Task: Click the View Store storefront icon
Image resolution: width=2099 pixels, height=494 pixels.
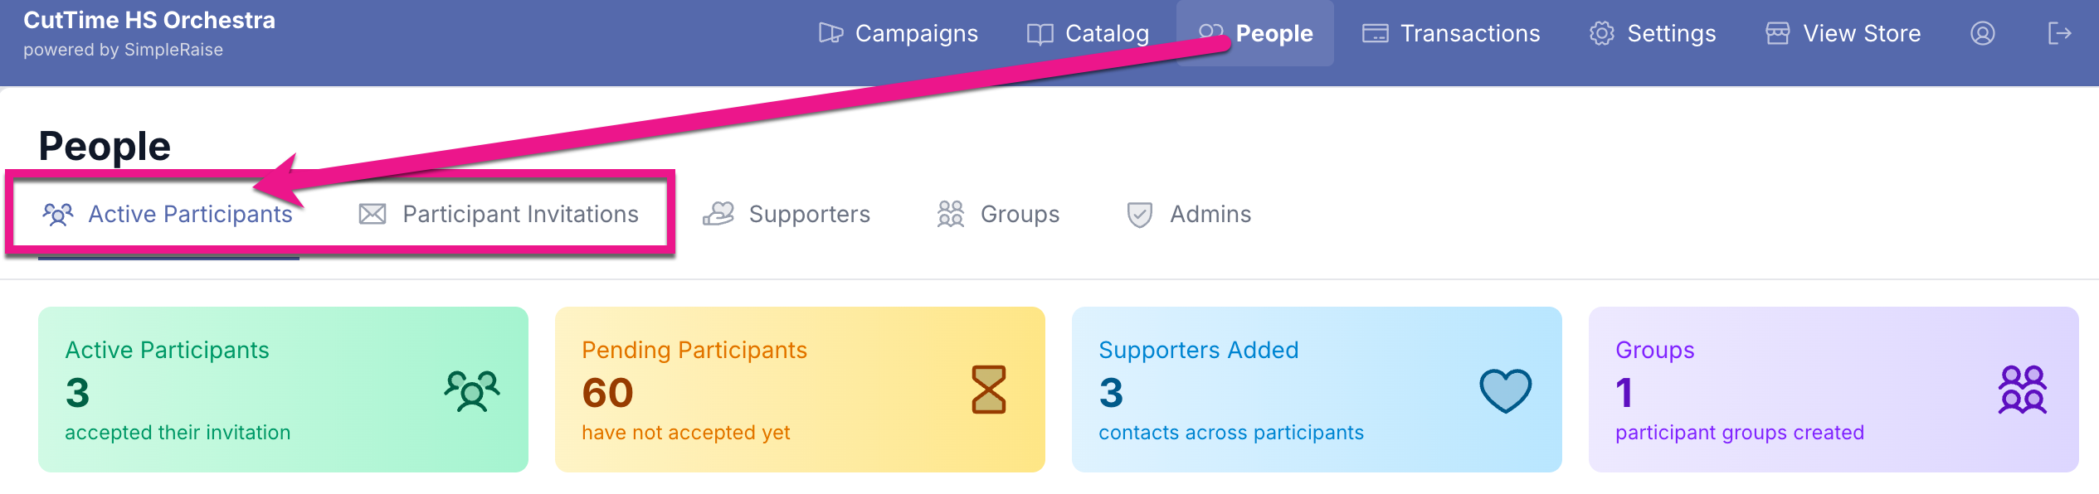Action: pos(1777,33)
